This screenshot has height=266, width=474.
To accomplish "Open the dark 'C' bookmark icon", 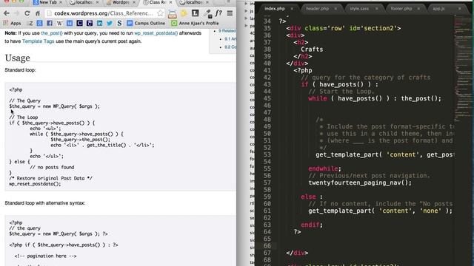I will 79,23.
